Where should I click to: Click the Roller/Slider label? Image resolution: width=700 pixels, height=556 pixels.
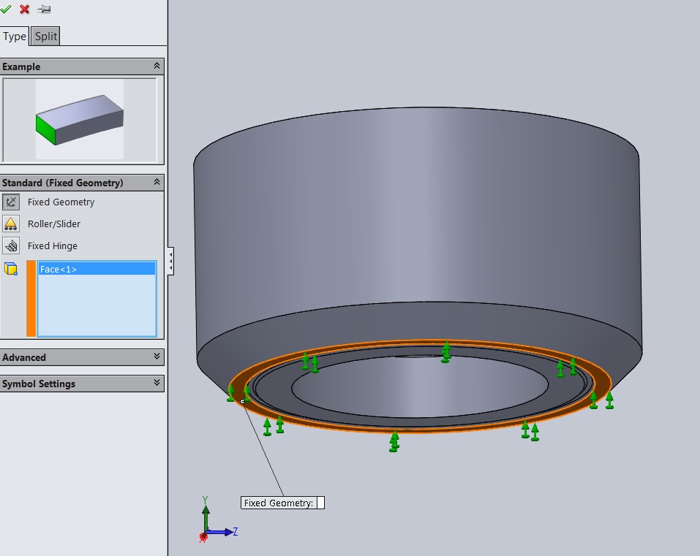54,224
